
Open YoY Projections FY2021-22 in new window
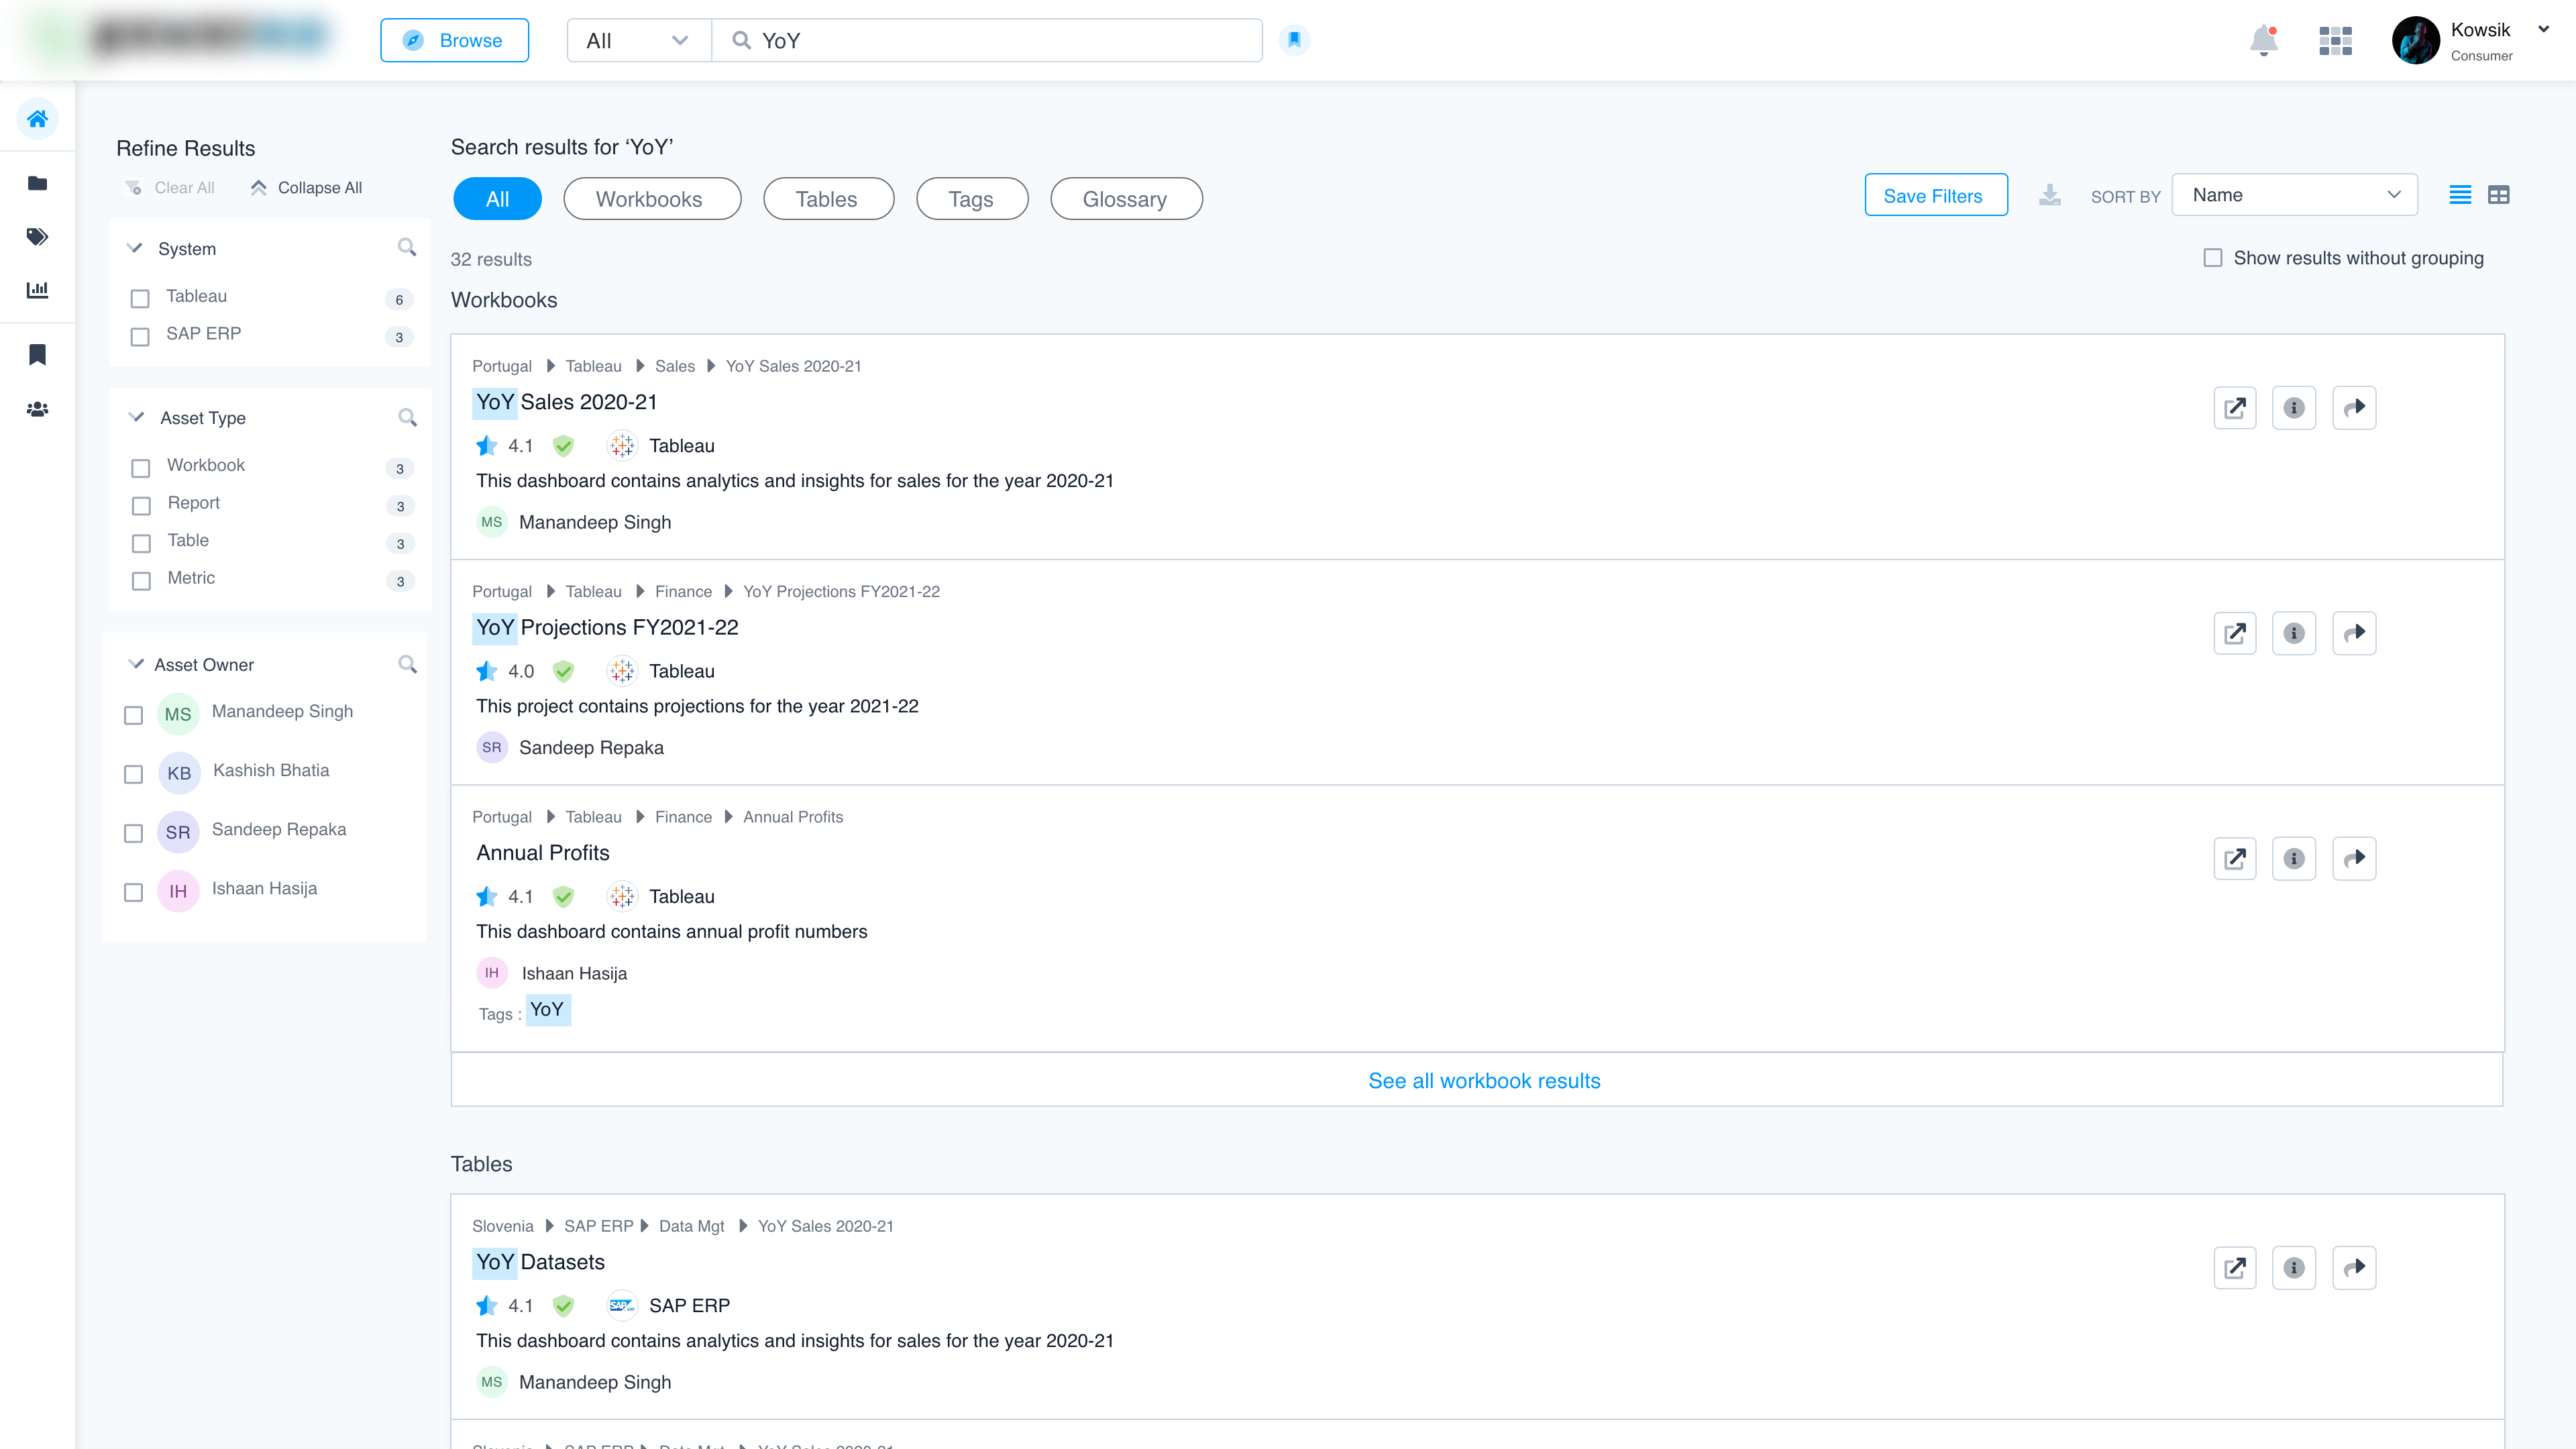click(x=2234, y=633)
